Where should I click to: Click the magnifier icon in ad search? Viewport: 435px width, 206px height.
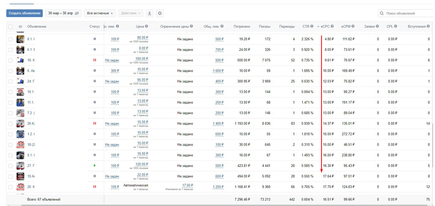pyautogui.click(x=382, y=13)
